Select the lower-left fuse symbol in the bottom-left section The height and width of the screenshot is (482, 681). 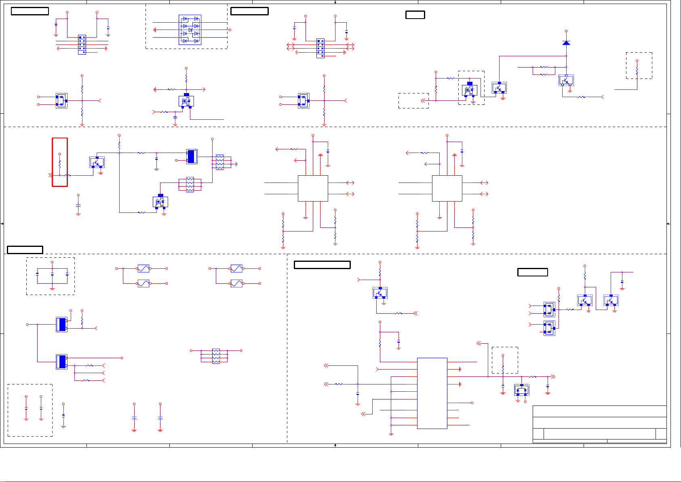143,283
